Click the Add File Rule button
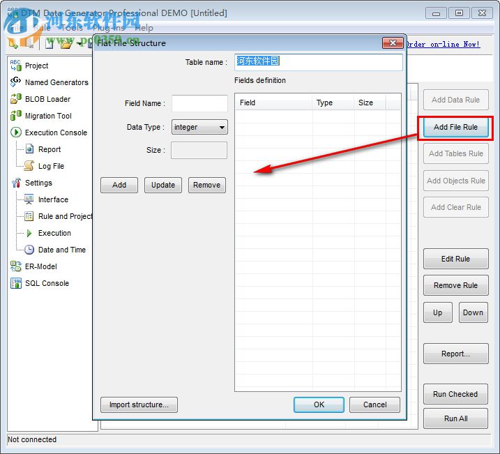Image resolution: width=500 pixels, height=454 pixels. 455,127
